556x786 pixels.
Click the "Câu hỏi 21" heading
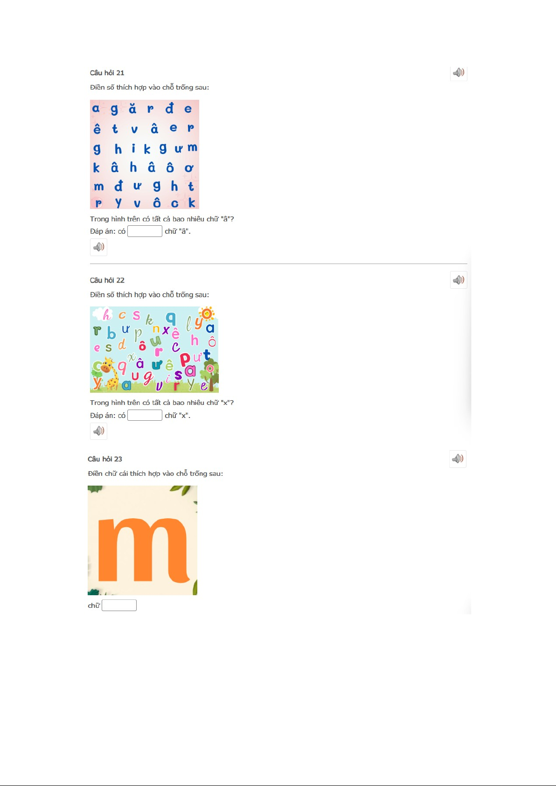(x=107, y=73)
